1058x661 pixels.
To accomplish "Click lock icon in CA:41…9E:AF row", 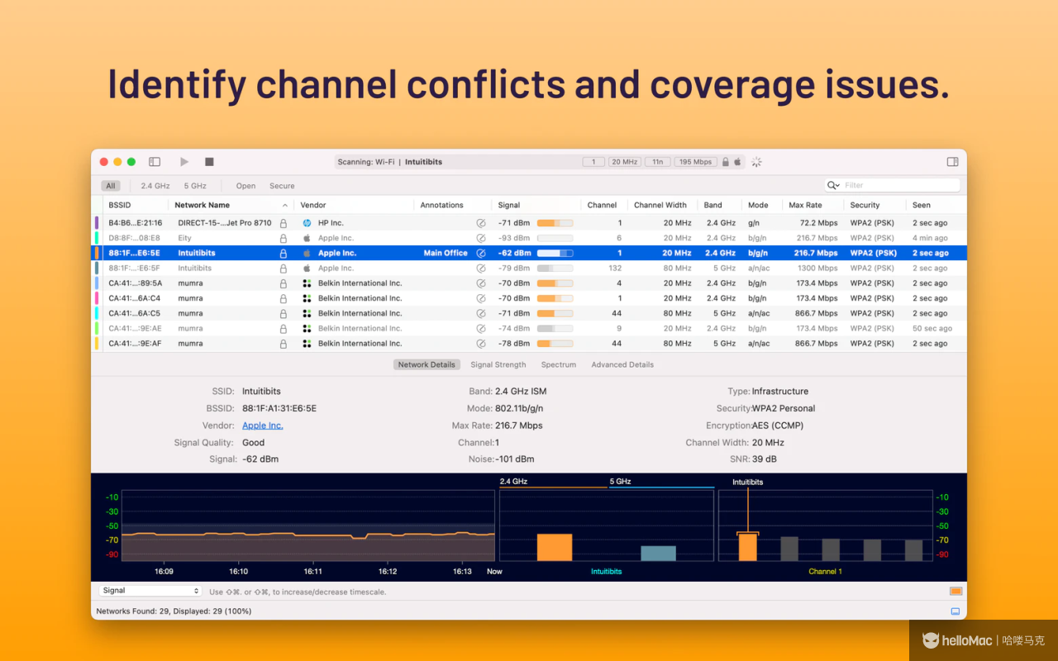I will point(284,343).
